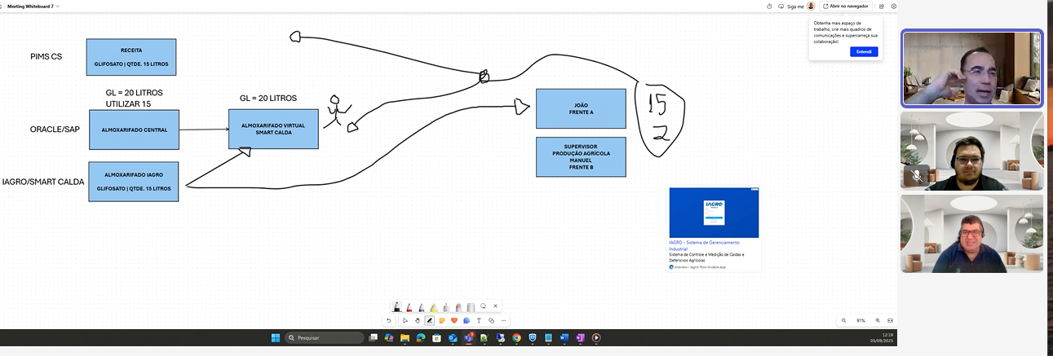Close the pen tray
The height and width of the screenshot is (356, 1053).
(x=495, y=306)
